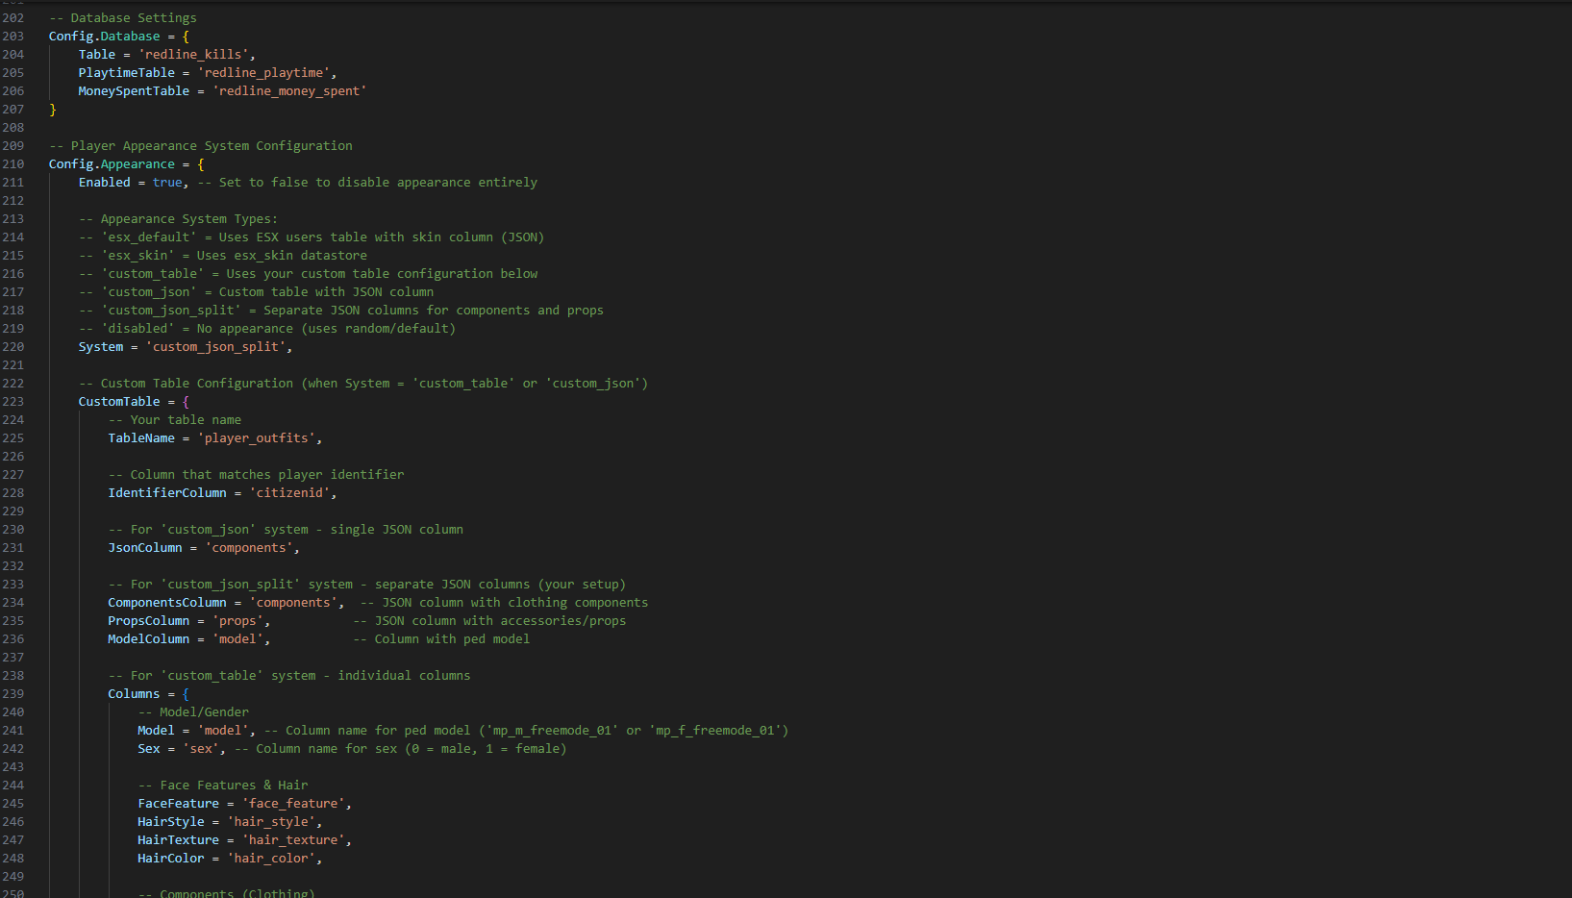Click the 'hair_texture' string value
Viewport: 1572px width, 898px height.
[293, 840]
